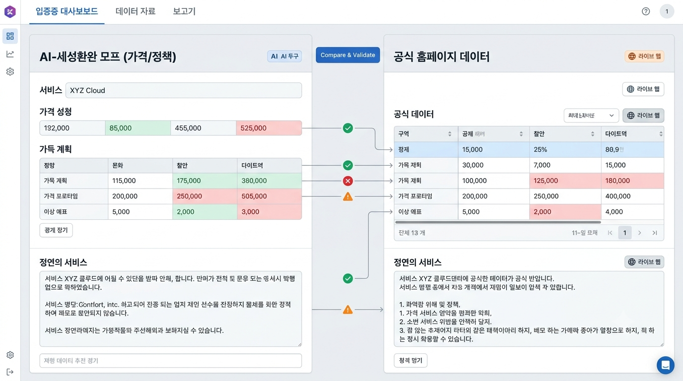683x381 pixels.
Task: Click warning icon beside left 정연의 서비스 text
Action: click(x=348, y=310)
